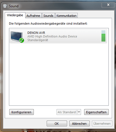
Task: Click the Übernehmen button
Action: [102, 124]
